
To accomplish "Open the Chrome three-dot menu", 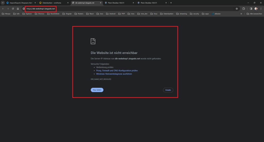I will 261,9.
